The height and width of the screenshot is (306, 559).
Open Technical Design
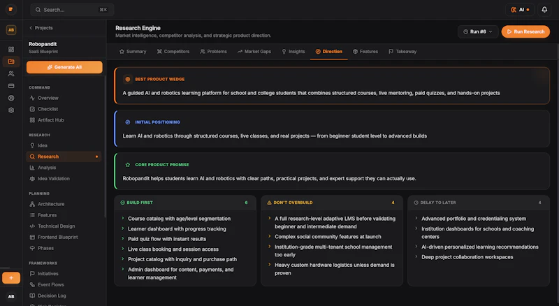[x=64, y=226]
